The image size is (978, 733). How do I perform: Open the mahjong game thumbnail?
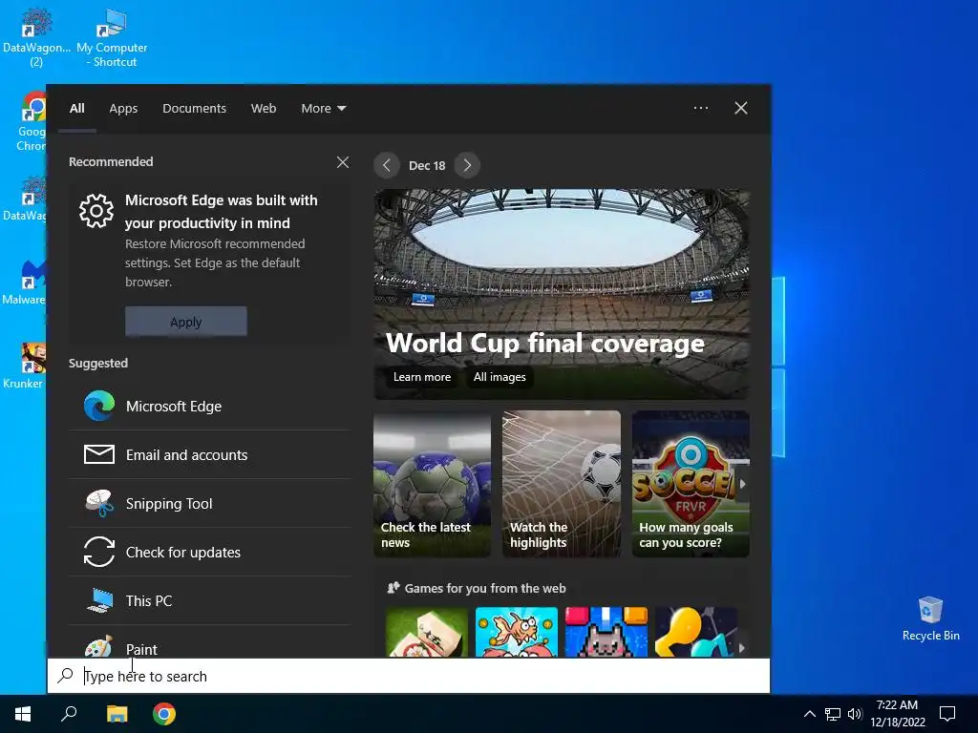(427, 632)
